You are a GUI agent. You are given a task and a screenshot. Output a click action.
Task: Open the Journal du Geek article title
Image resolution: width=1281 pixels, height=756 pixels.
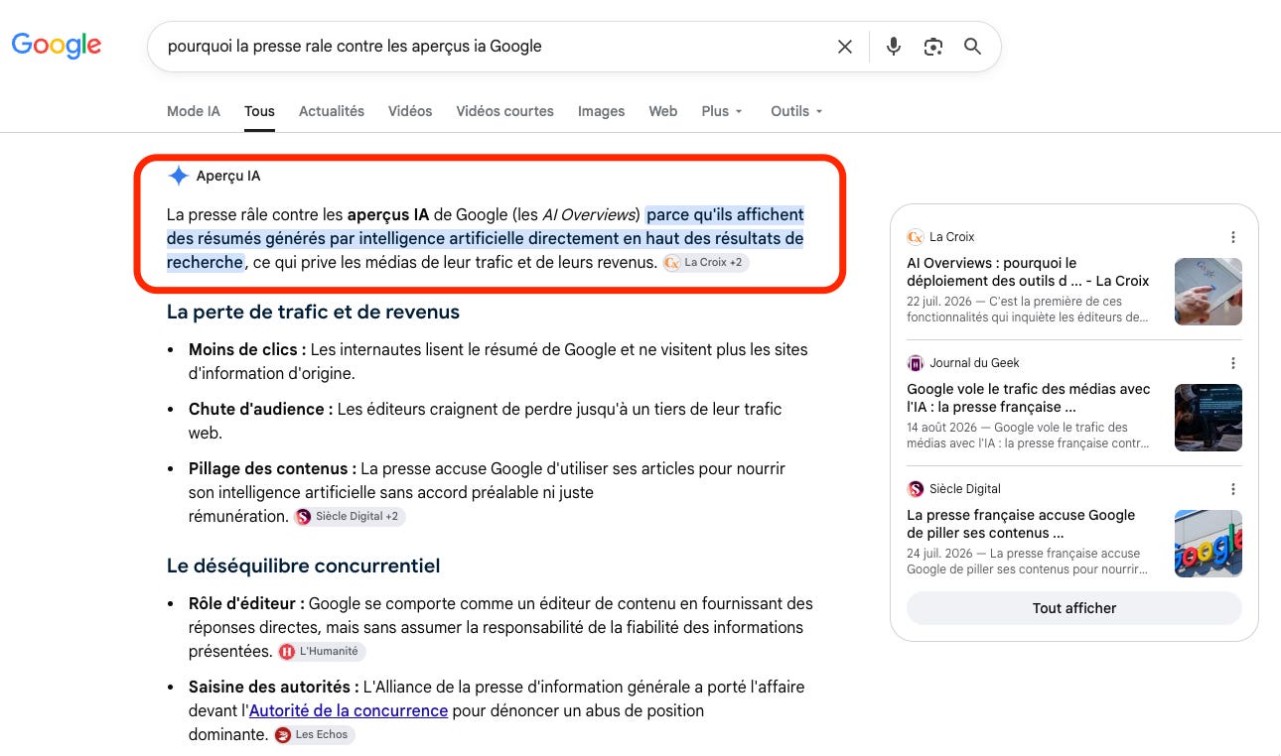click(x=1029, y=398)
